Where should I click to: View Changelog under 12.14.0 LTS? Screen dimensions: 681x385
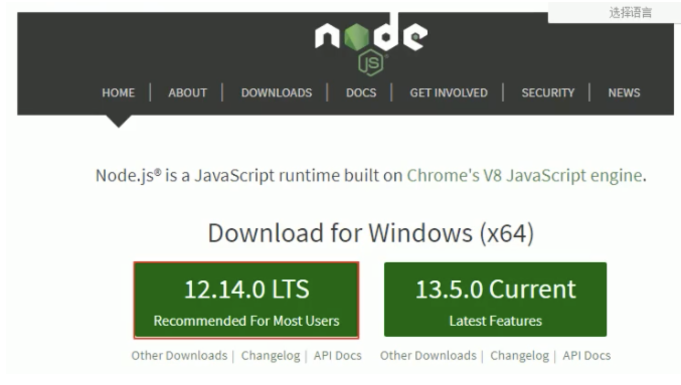click(x=271, y=356)
